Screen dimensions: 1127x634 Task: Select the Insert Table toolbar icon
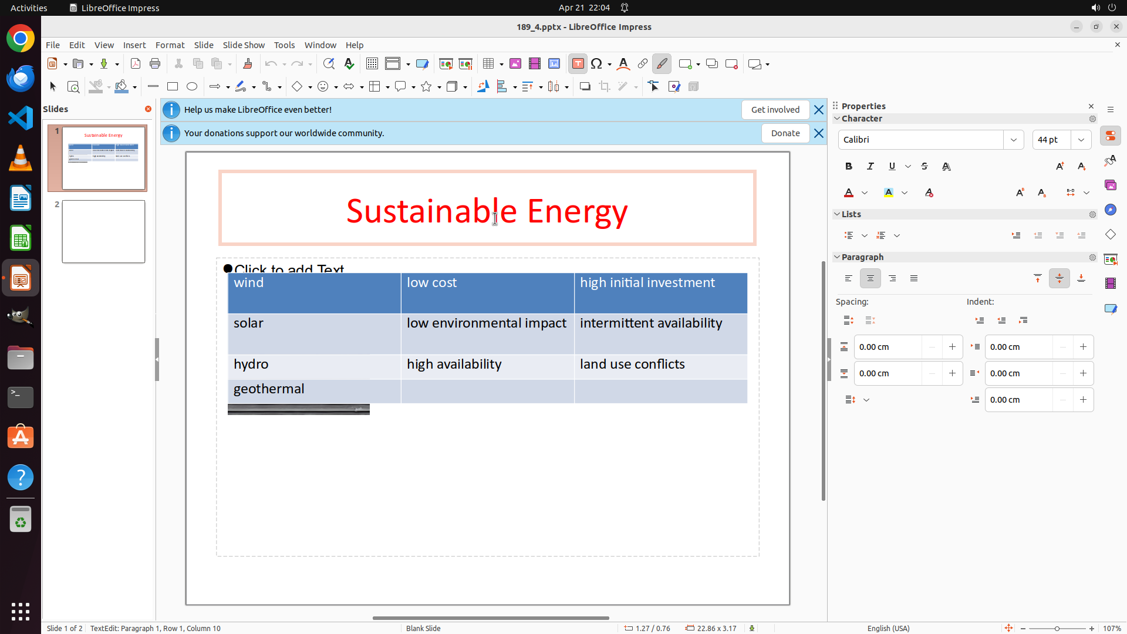(488, 64)
